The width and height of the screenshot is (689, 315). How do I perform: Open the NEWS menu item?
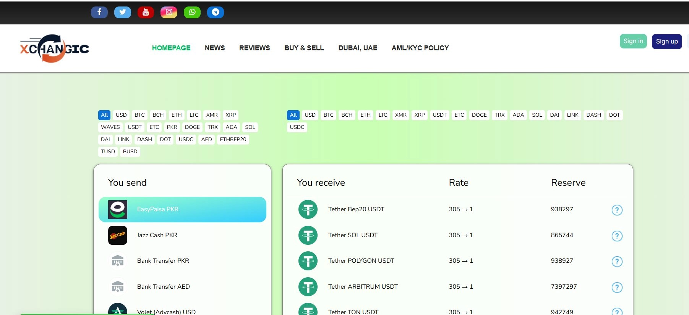215,48
